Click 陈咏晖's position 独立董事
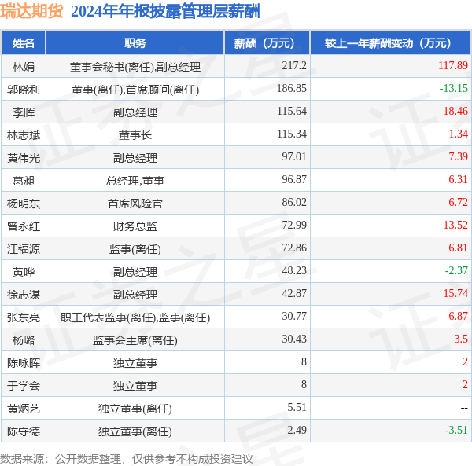This screenshot has width=472, height=466. coord(135,363)
